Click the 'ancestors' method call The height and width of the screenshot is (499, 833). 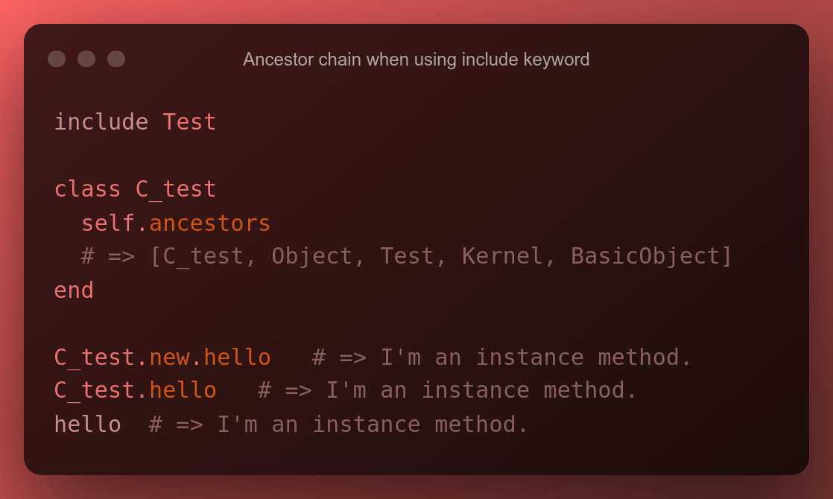click(210, 223)
